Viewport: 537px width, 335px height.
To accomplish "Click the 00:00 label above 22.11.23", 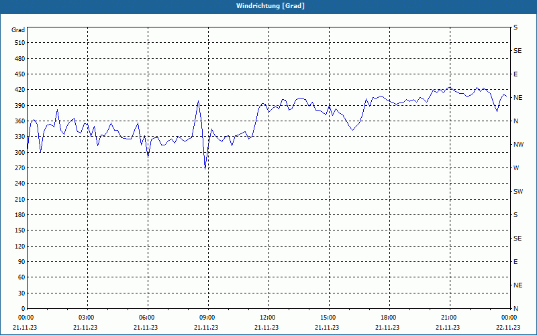I will pyautogui.click(x=509, y=318).
